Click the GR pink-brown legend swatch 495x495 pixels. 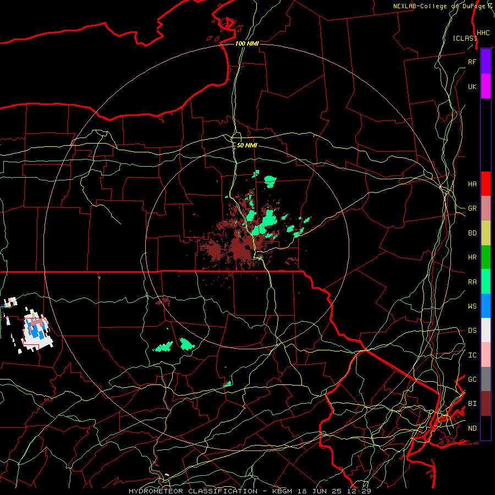click(486, 208)
